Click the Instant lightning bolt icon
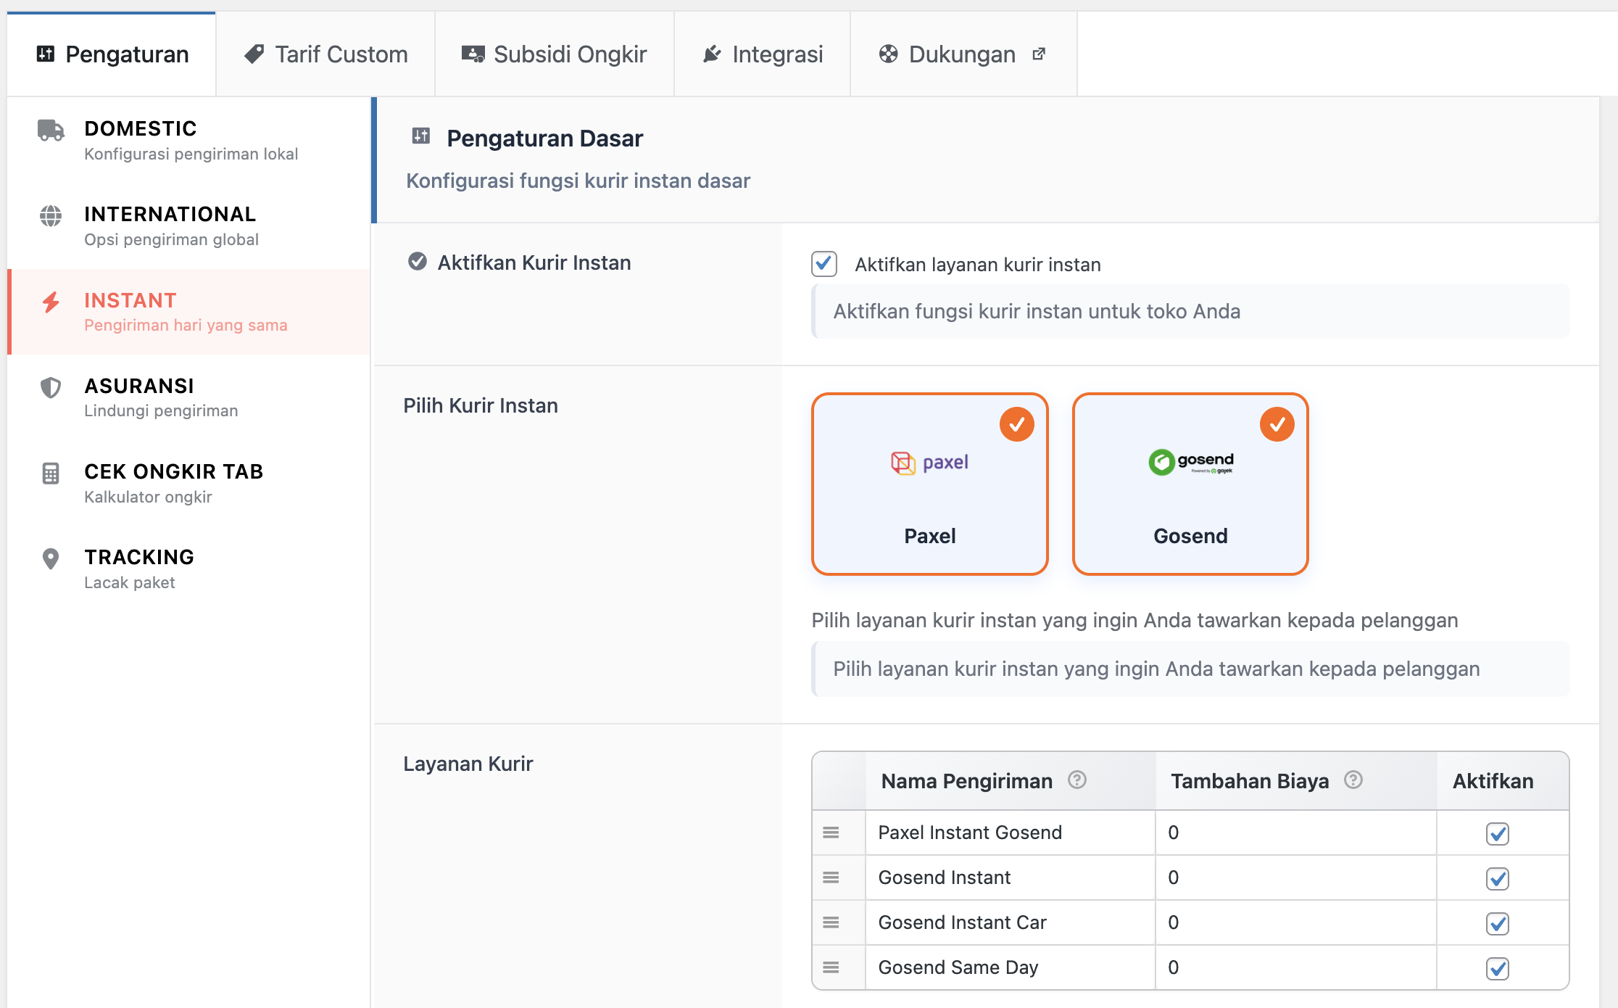1618x1008 pixels. pos(51,302)
